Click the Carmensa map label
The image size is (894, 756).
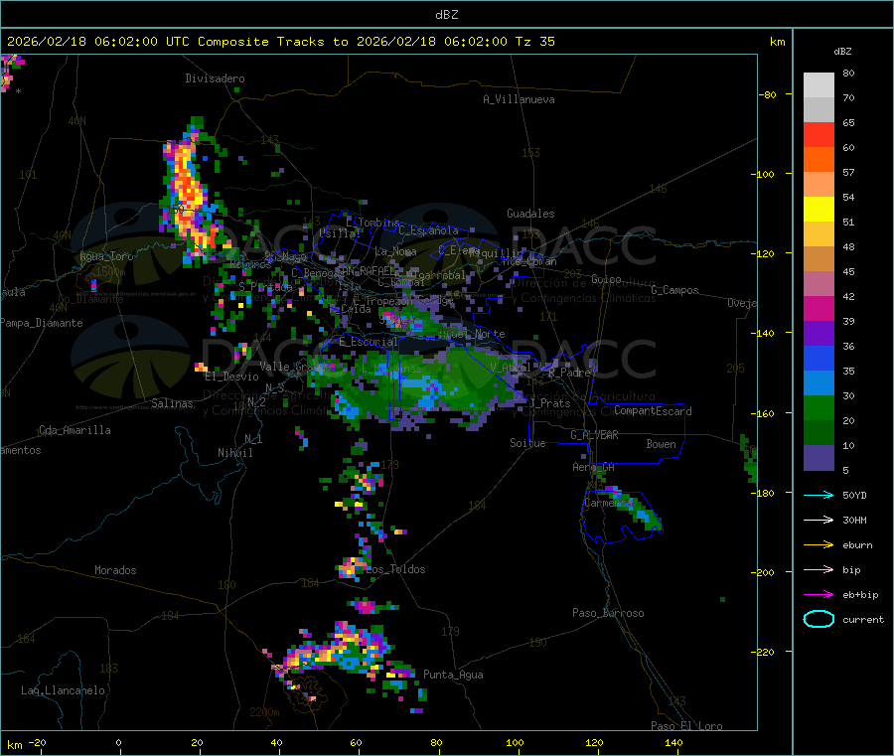coord(608,503)
